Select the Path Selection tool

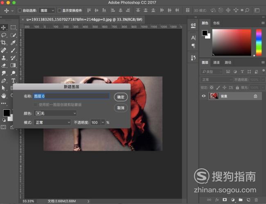pyautogui.click(x=3, y=88)
